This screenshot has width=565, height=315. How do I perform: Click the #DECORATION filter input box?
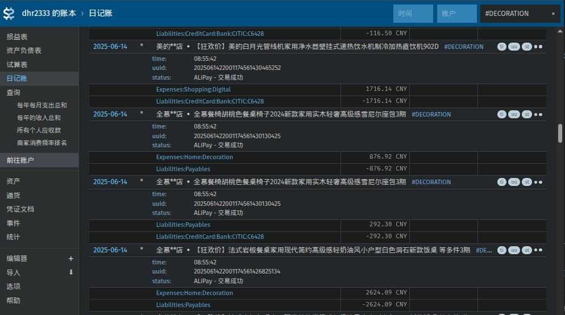(x=514, y=14)
